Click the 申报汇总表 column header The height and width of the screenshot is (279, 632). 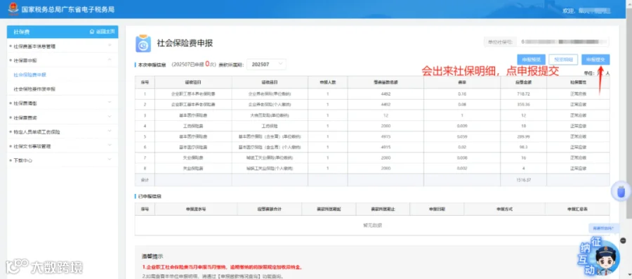coord(577,209)
